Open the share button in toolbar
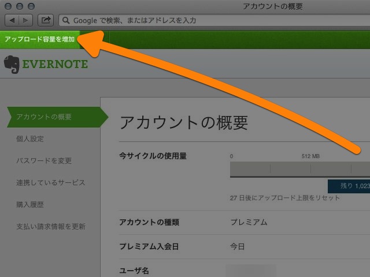The image size is (370, 277). coord(46,20)
